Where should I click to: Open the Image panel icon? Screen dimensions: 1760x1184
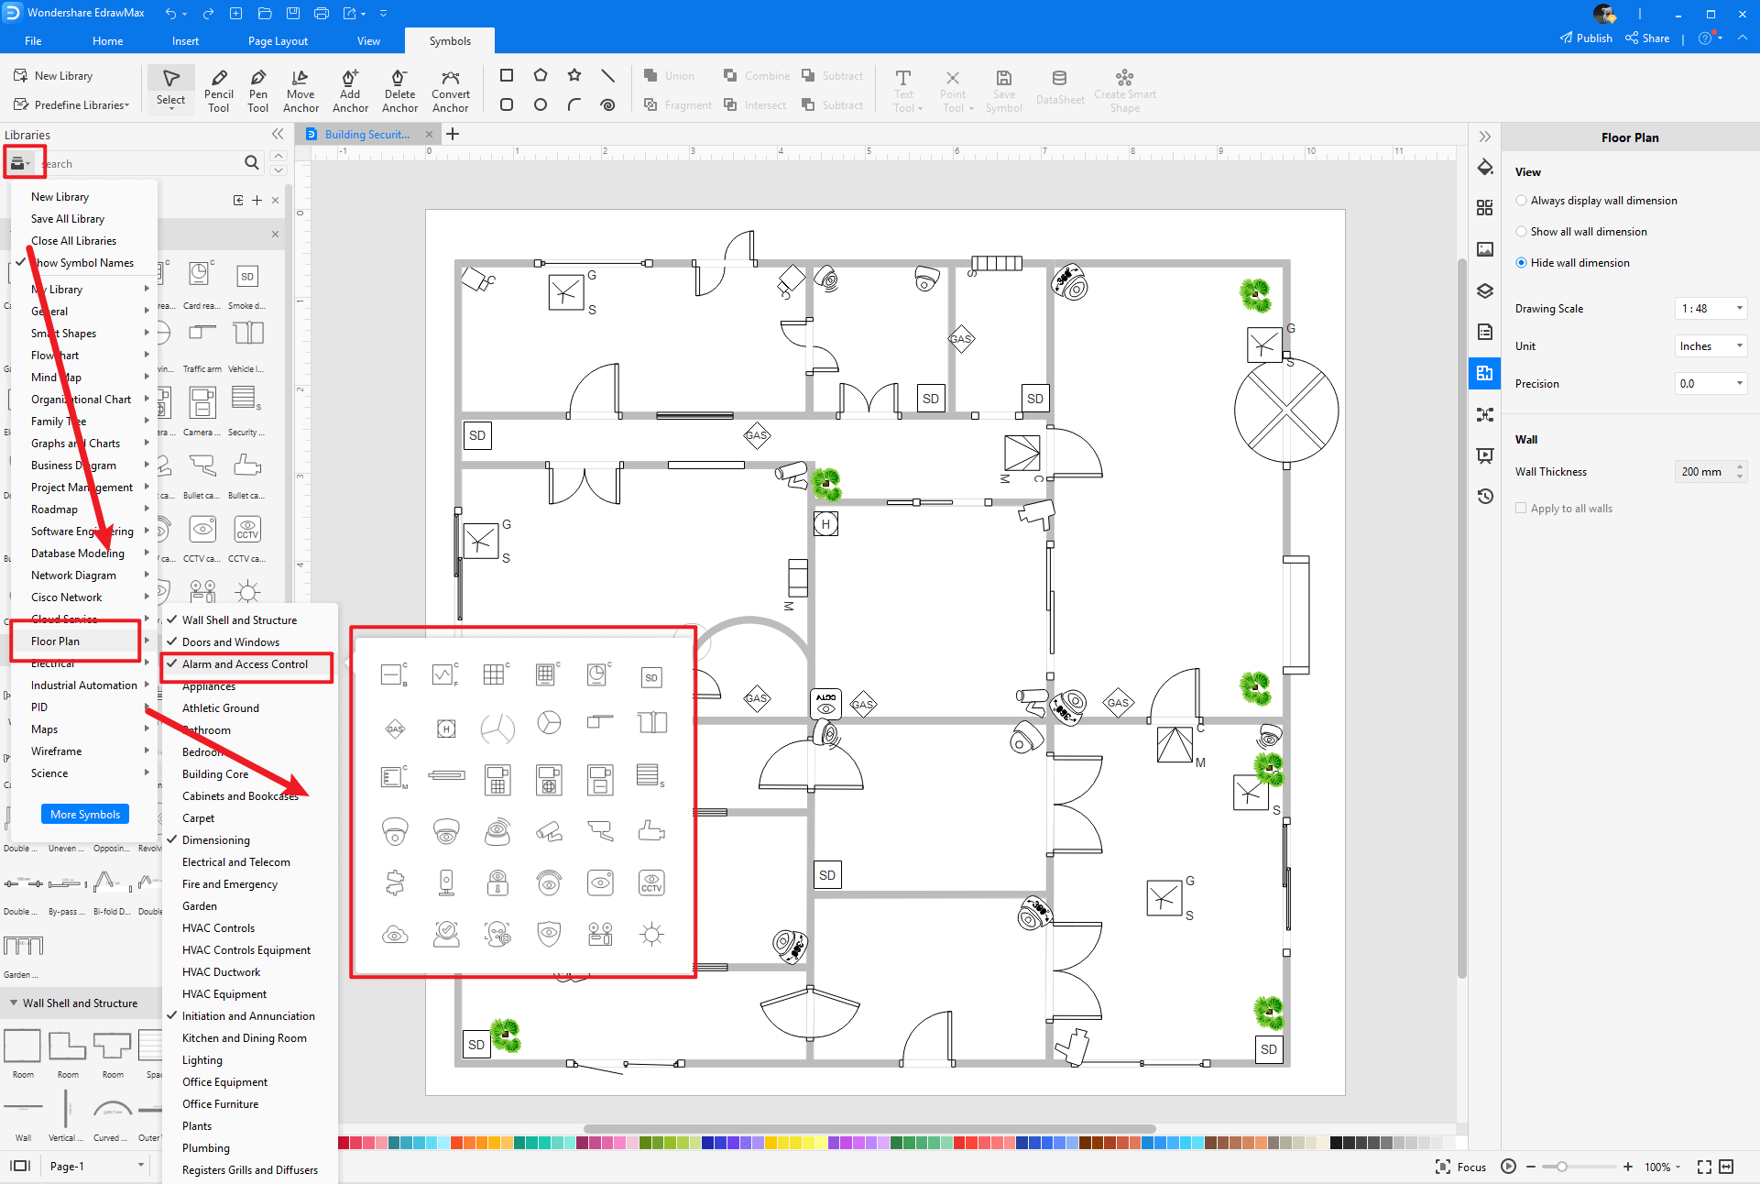1484,249
